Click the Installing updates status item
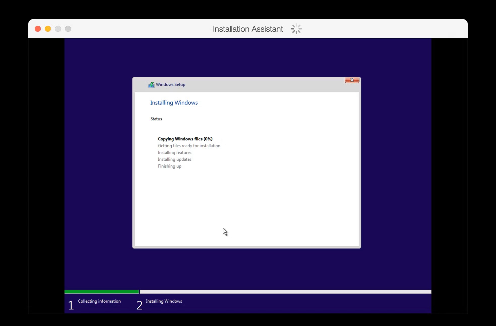 pos(174,159)
